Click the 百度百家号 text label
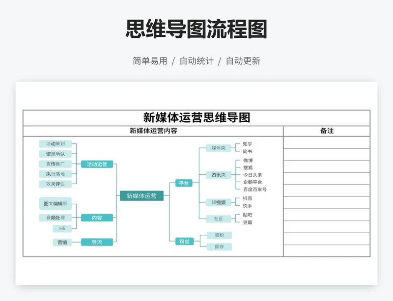This screenshot has width=393, height=301. 255,190
